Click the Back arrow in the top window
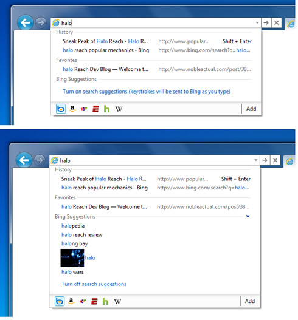This screenshot has width=298, height=320. pos(25,22)
